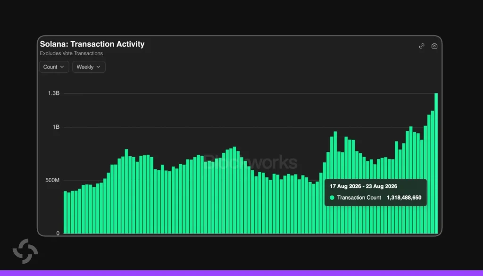Image resolution: width=483 pixels, height=276 pixels.
Task: Open the Weekly interval dropdown
Action: point(89,67)
